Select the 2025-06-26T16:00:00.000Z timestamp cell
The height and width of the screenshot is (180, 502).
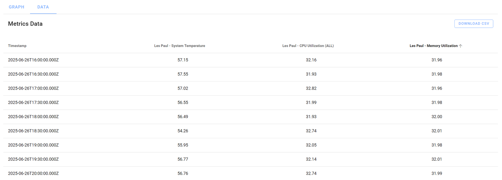pos(33,60)
